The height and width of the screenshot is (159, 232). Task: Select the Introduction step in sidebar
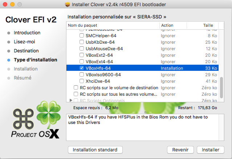tap(27, 33)
